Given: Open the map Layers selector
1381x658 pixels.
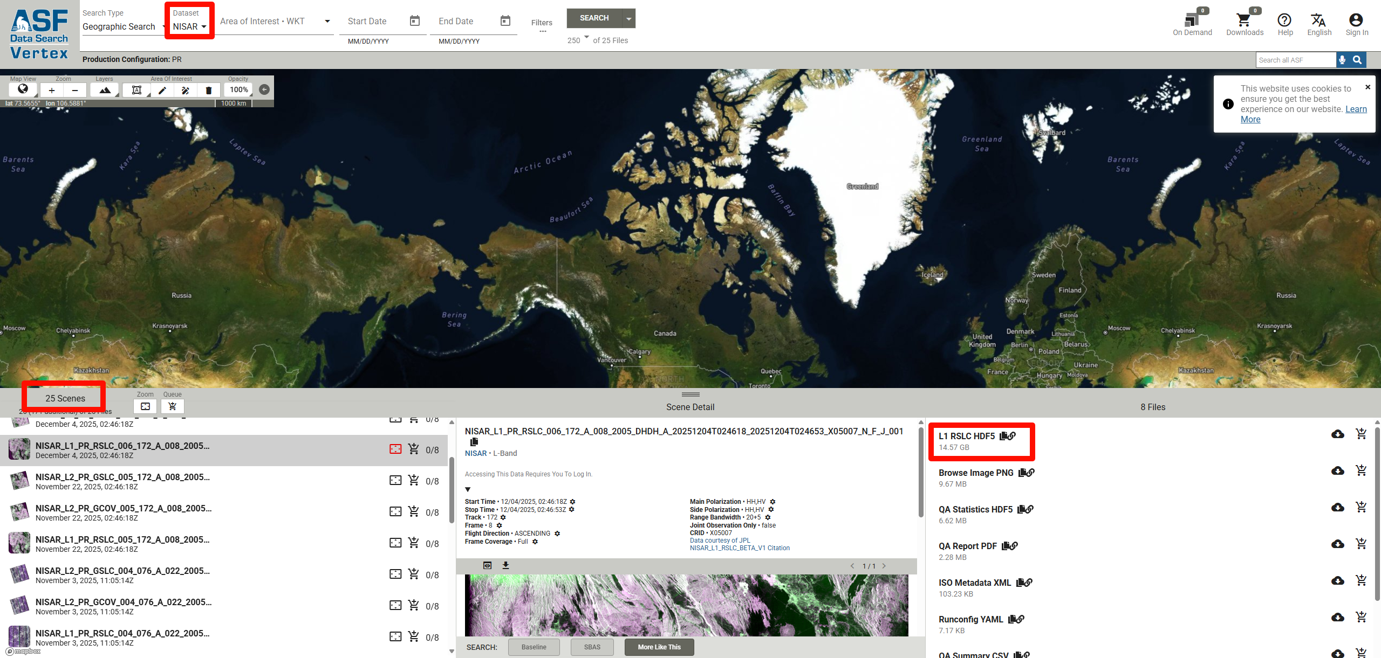Looking at the screenshot, I should [105, 90].
